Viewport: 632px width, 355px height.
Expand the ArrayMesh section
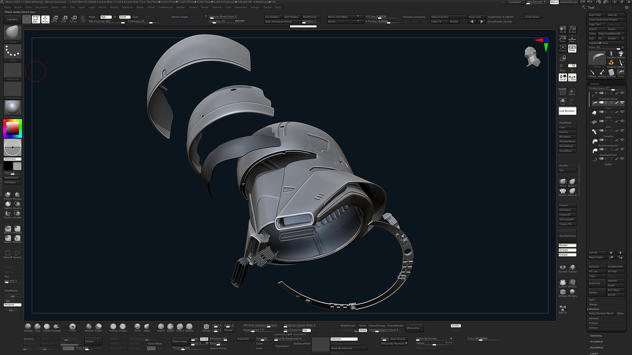(597, 341)
